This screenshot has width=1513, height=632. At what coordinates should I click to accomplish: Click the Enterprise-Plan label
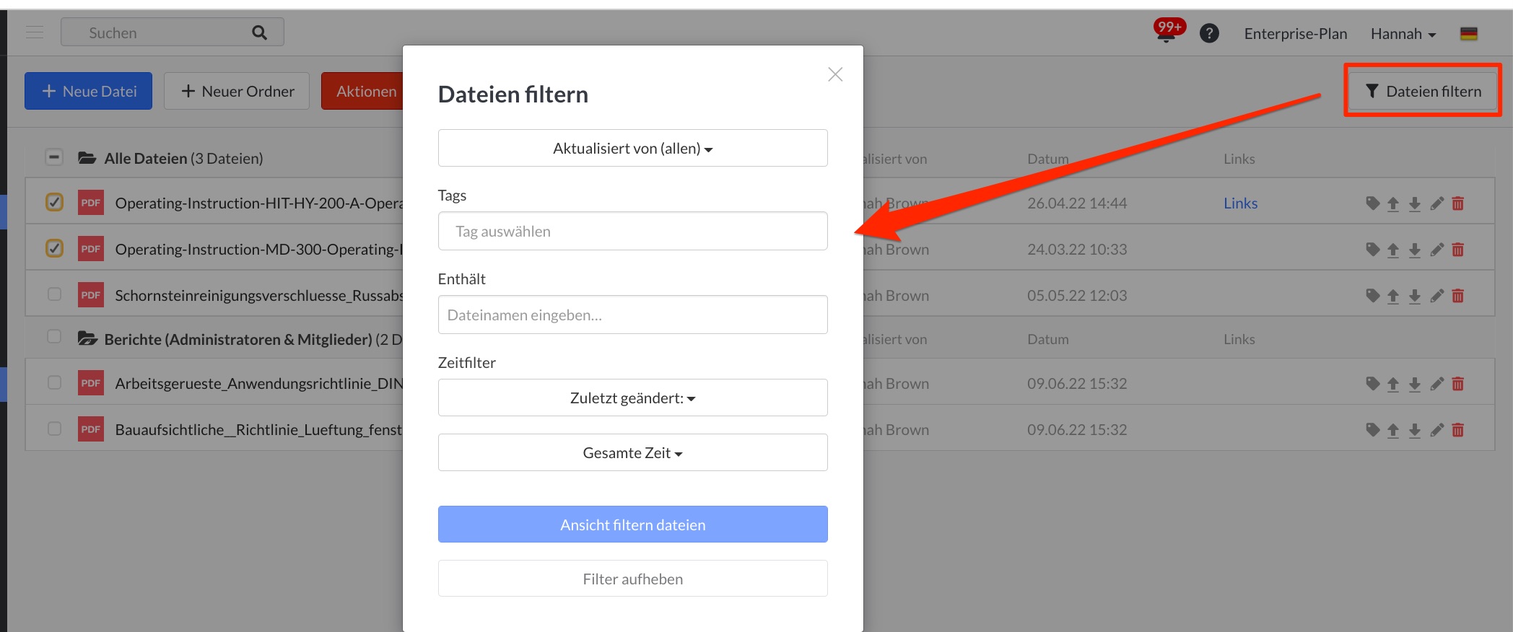pyautogui.click(x=1296, y=34)
